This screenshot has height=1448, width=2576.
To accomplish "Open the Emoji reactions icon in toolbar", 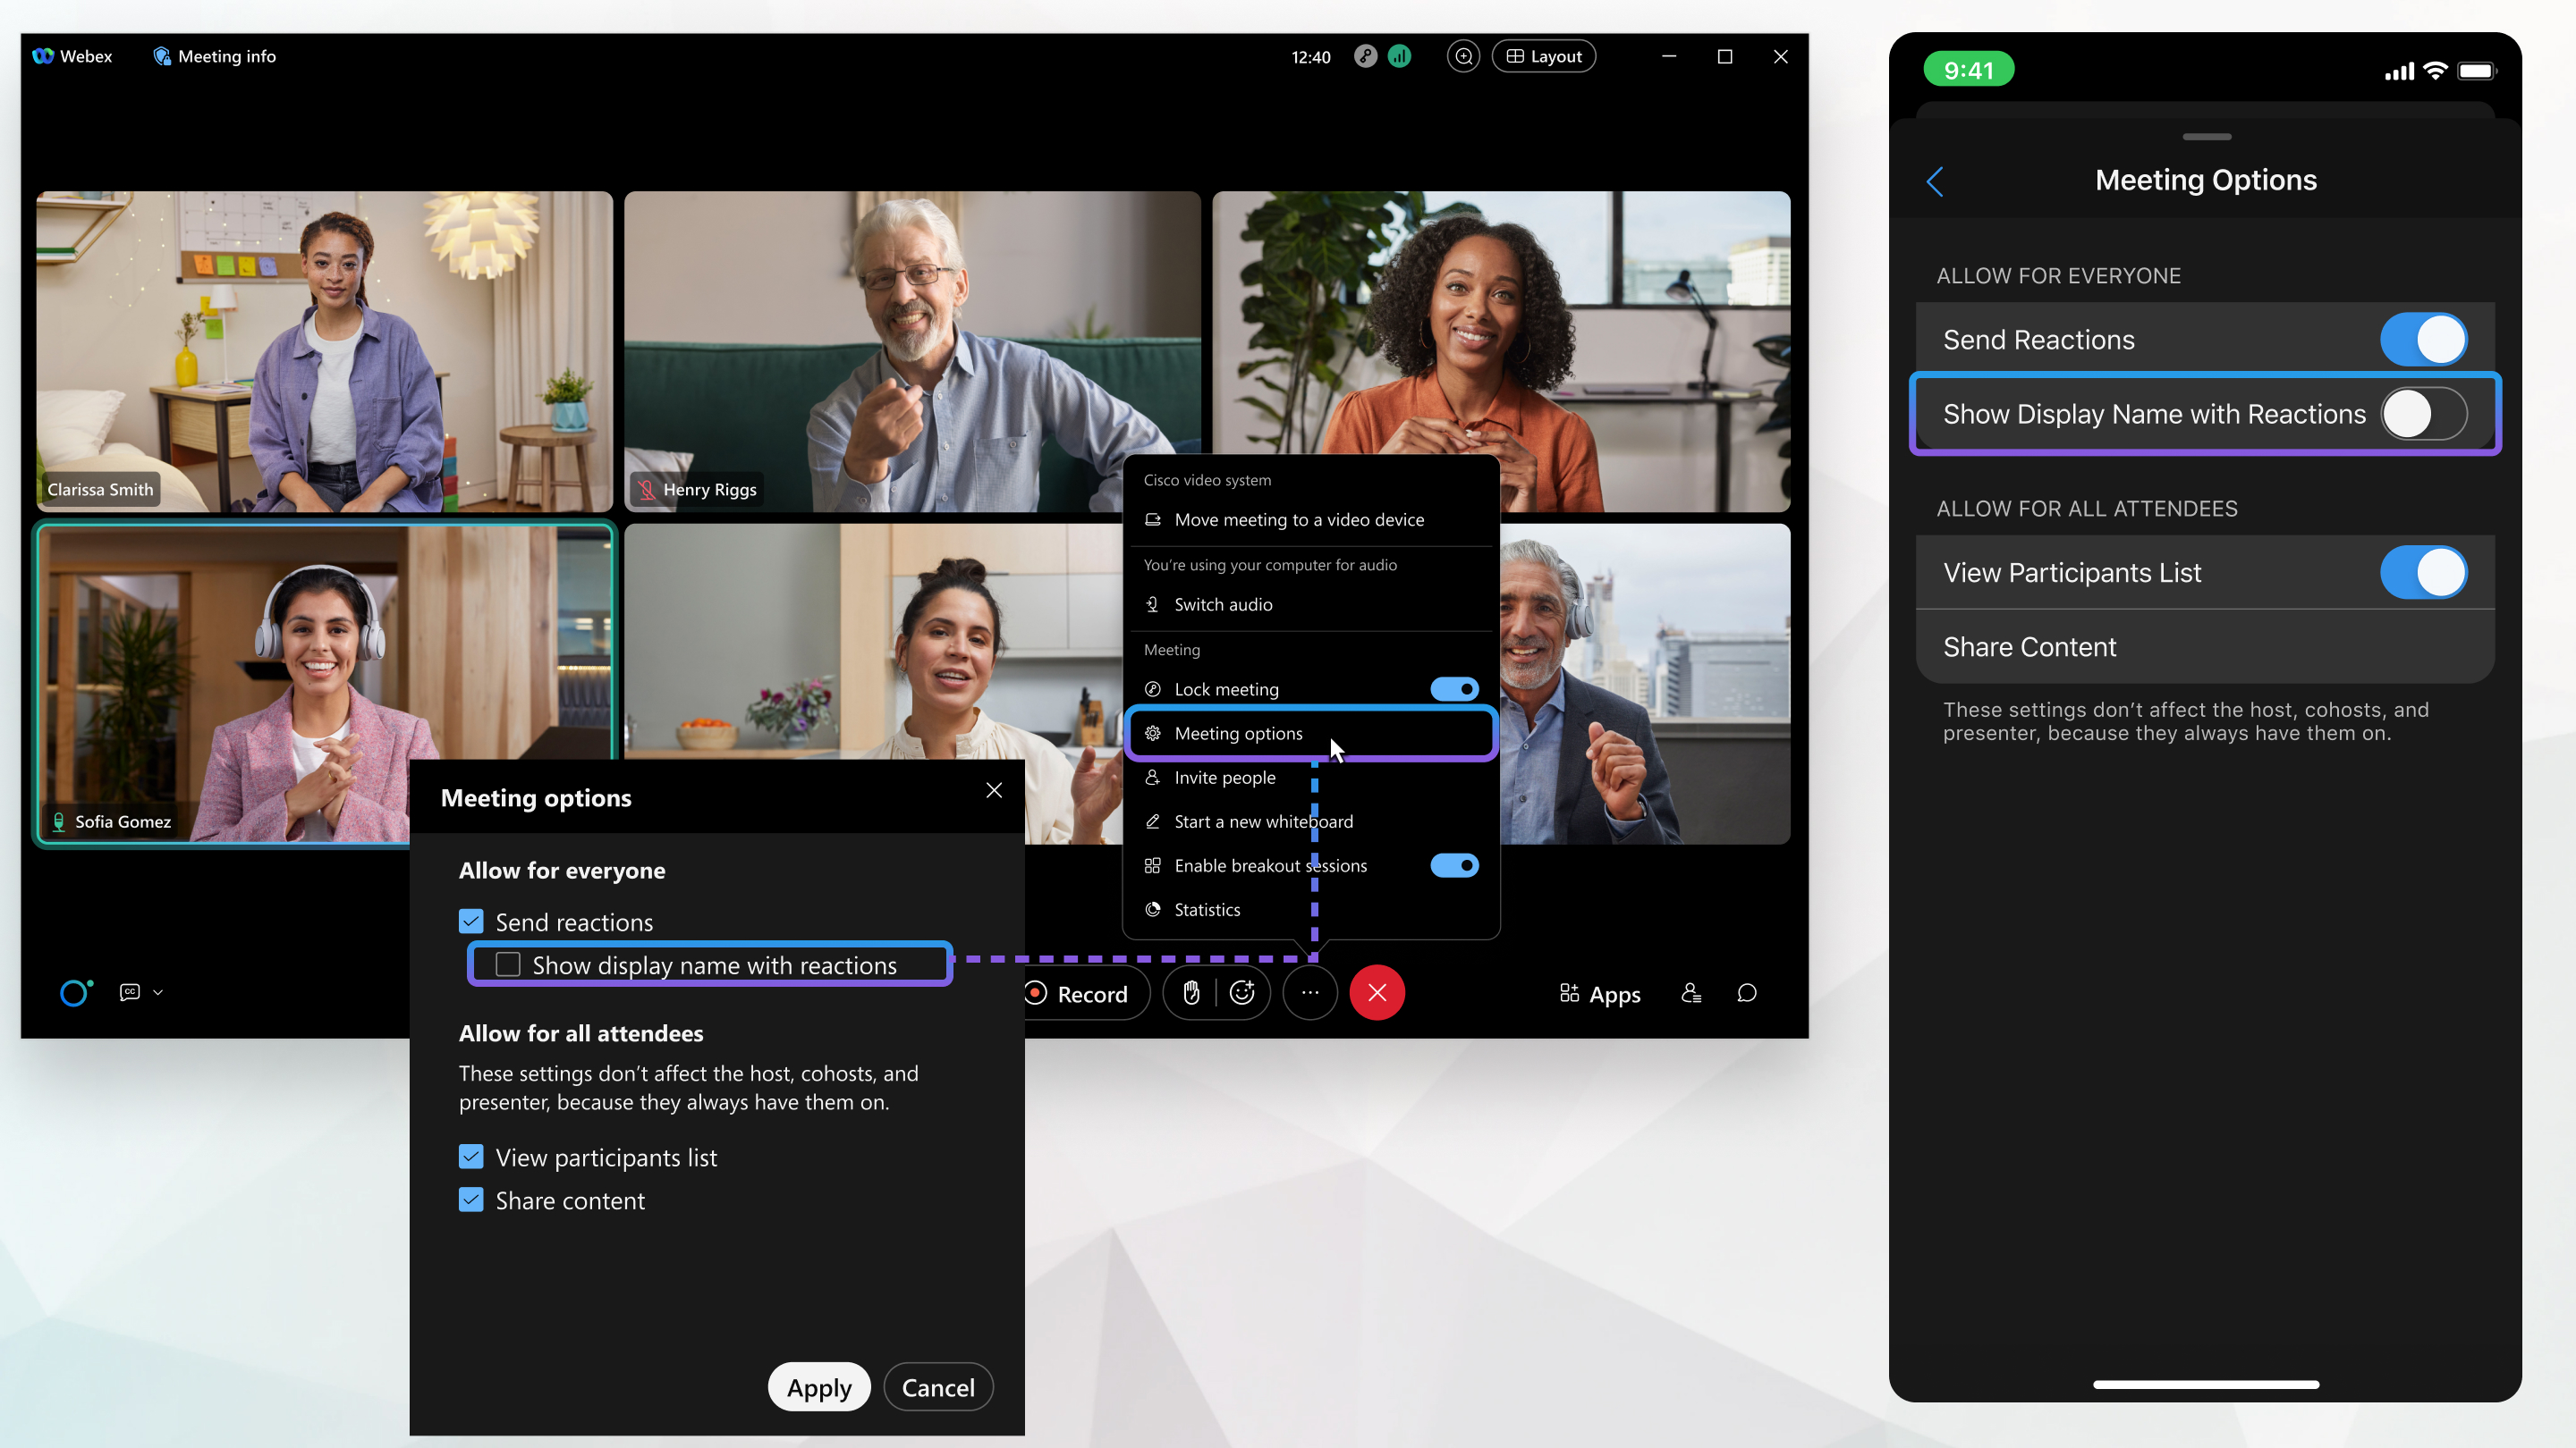I will pyautogui.click(x=1242, y=992).
